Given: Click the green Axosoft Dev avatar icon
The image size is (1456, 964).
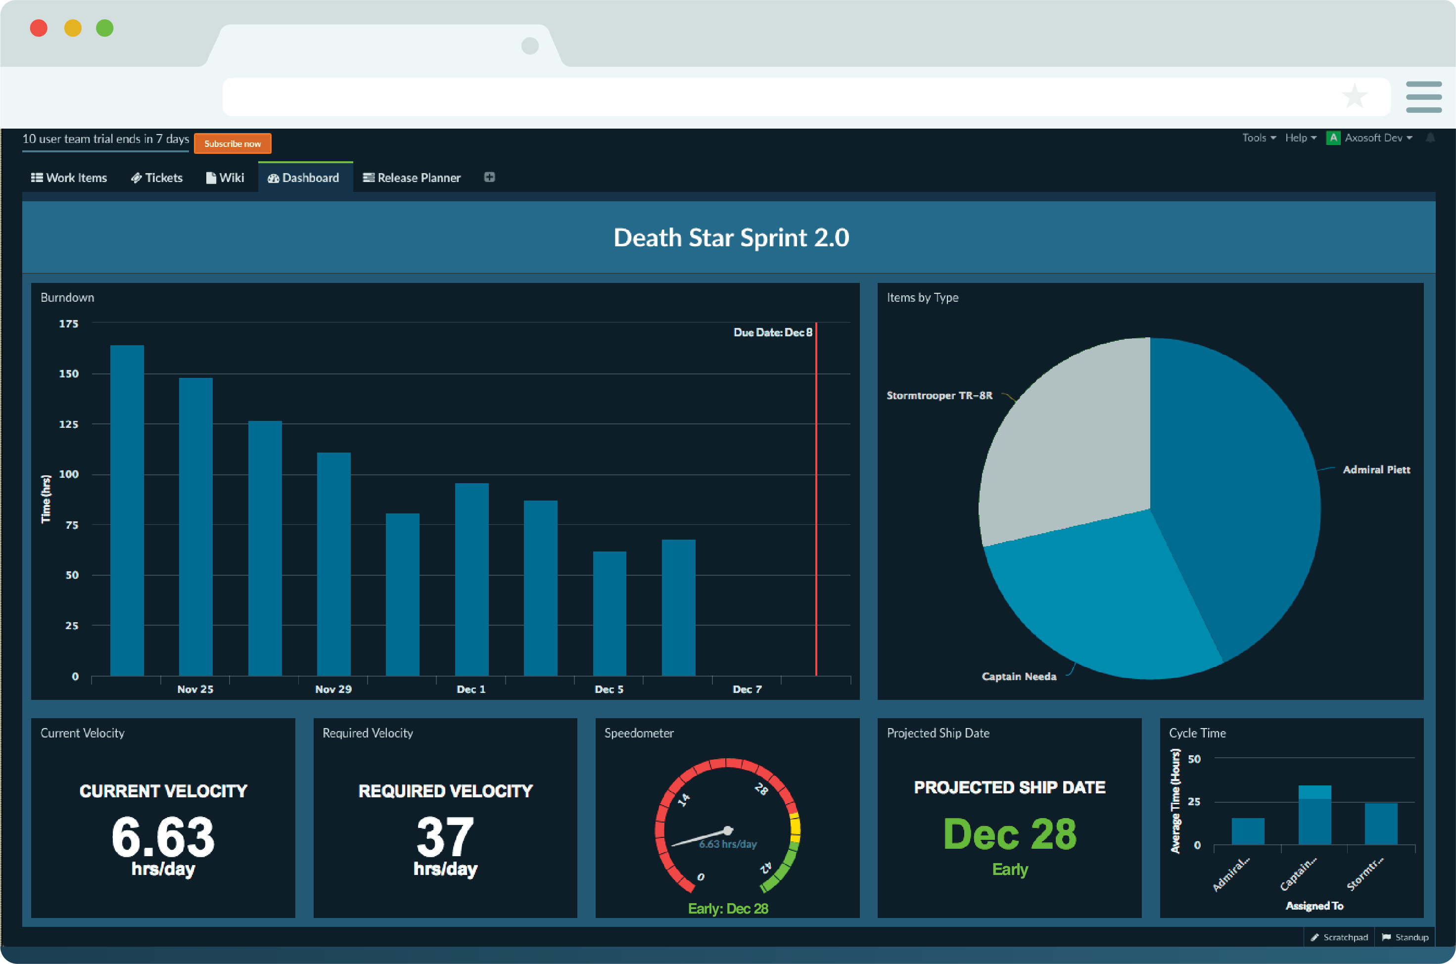Looking at the screenshot, I should point(1333,138).
